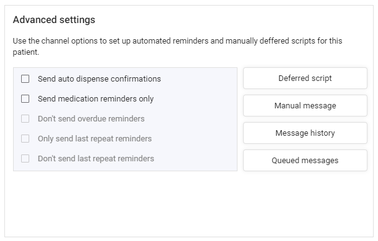Image resolution: width=378 pixels, height=241 pixels.
Task: View Message history
Action: point(305,133)
